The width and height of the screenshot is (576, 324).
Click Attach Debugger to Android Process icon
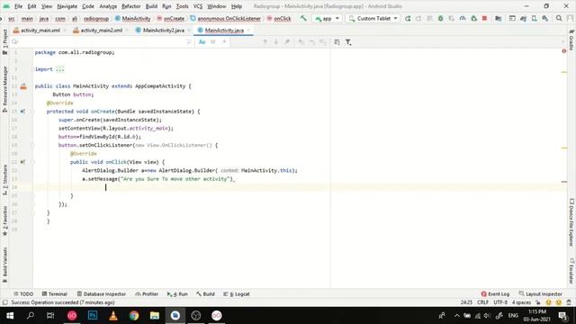pos(474,18)
